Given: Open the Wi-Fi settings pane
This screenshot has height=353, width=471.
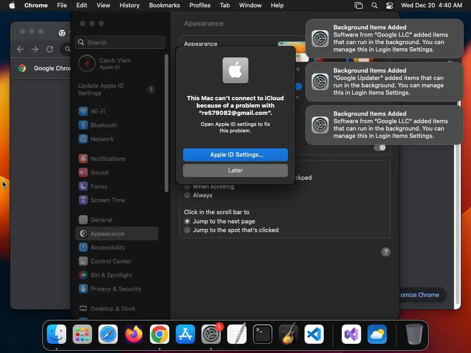Looking at the screenshot, I should point(117,111).
